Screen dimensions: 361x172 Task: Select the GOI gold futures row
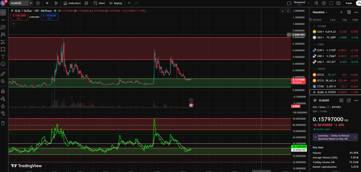pyautogui.click(x=335, y=32)
